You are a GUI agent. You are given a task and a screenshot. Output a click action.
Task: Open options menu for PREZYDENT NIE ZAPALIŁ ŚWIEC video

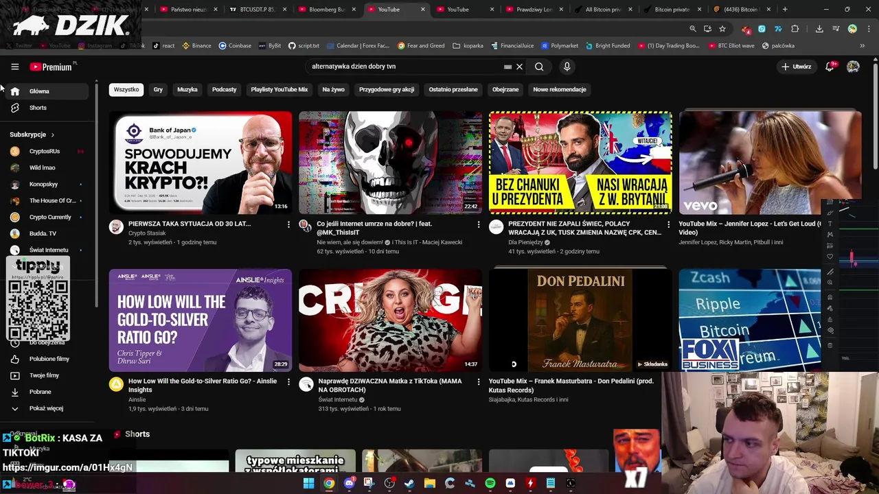coord(668,224)
